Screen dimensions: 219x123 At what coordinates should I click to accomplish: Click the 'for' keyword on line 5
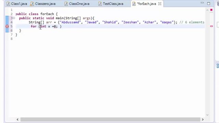tap(34, 26)
